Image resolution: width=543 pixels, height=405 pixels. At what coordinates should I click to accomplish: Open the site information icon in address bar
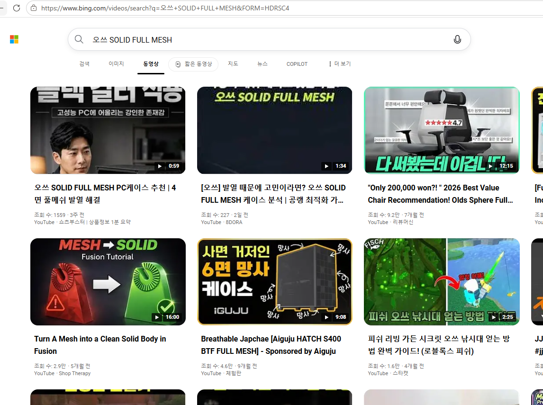click(34, 8)
